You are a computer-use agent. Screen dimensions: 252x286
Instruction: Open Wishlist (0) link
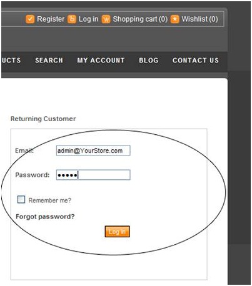tap(199, 19)
